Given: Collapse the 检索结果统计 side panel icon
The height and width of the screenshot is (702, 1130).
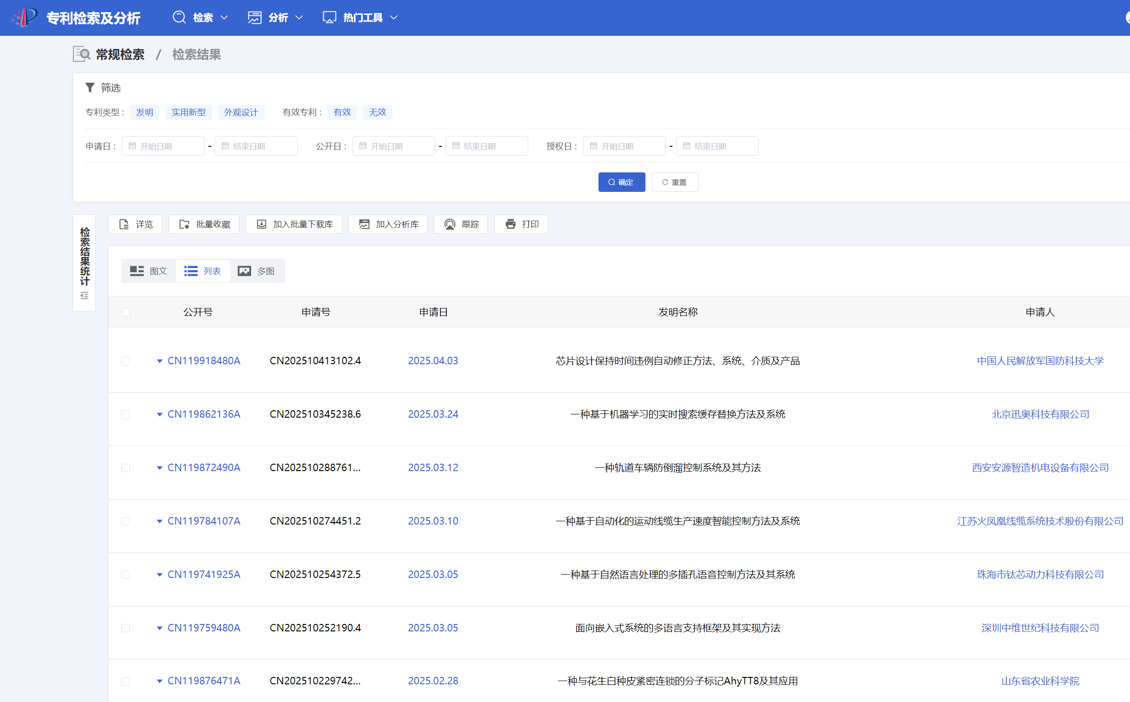Looking at the screenshot, I should click(84, 296).
